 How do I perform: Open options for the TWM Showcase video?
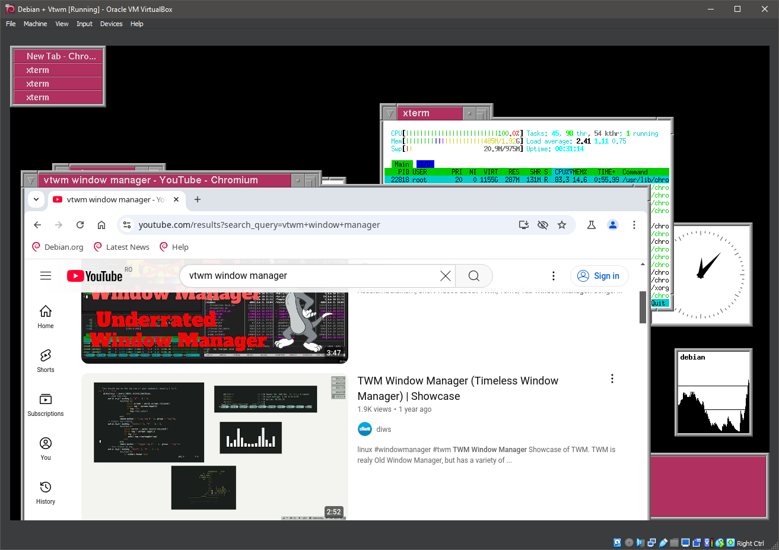(612, 378)
